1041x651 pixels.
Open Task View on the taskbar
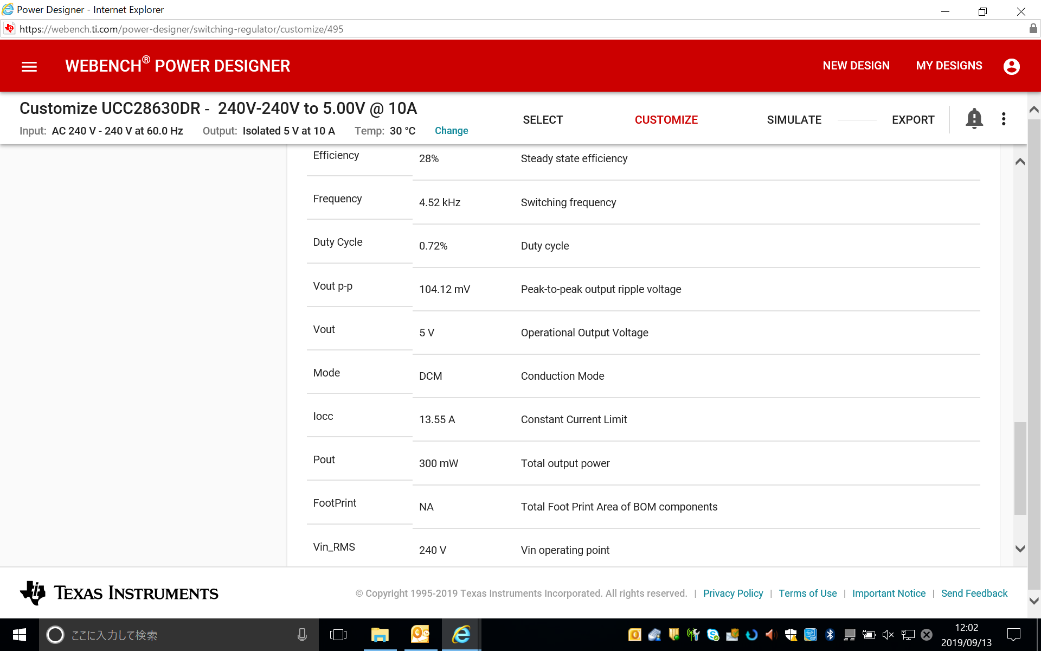pos(338,635)
